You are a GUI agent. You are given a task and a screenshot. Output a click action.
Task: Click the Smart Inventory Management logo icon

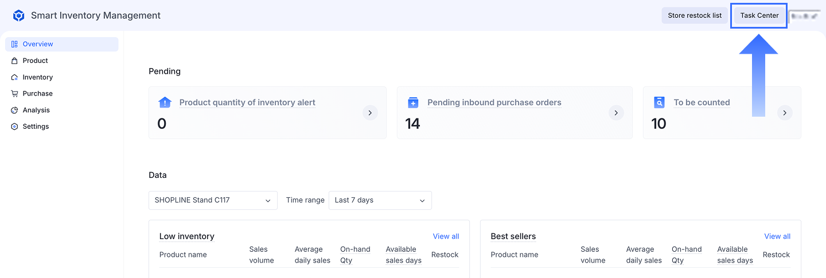coord(19,15)
